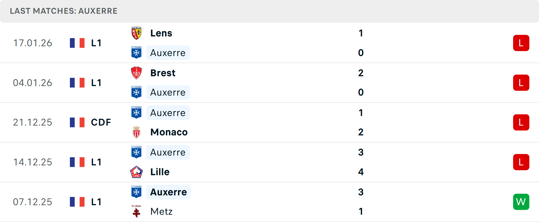Click French flag on the 17.01.26 match
The height and width of the screenshot is (222, 539).
[77, 43]
